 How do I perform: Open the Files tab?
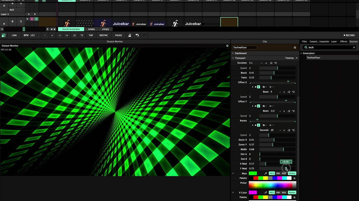304,42
